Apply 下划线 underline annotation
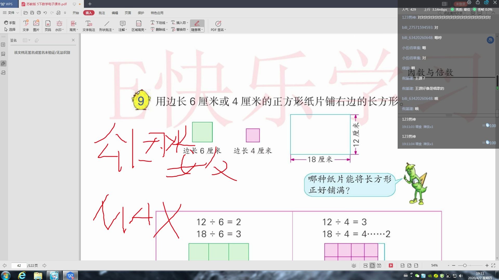Screen dimensions: 499x280 coord(159,23)
